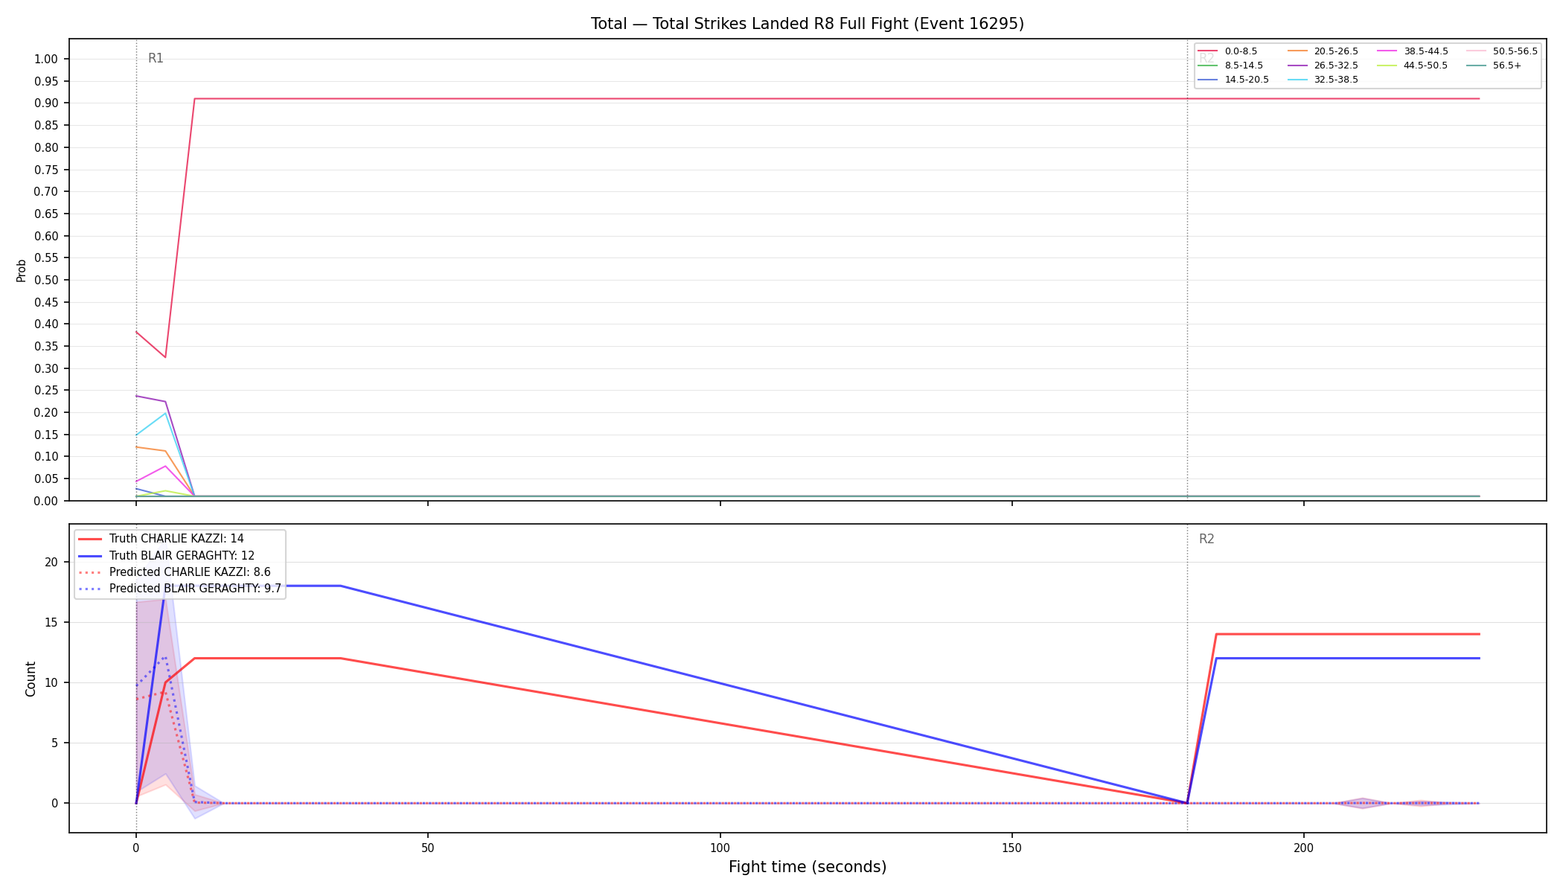The image size is (1563, 893).
Task: Click the 20 tick on Count axis
Action: [x=51, y=562]
